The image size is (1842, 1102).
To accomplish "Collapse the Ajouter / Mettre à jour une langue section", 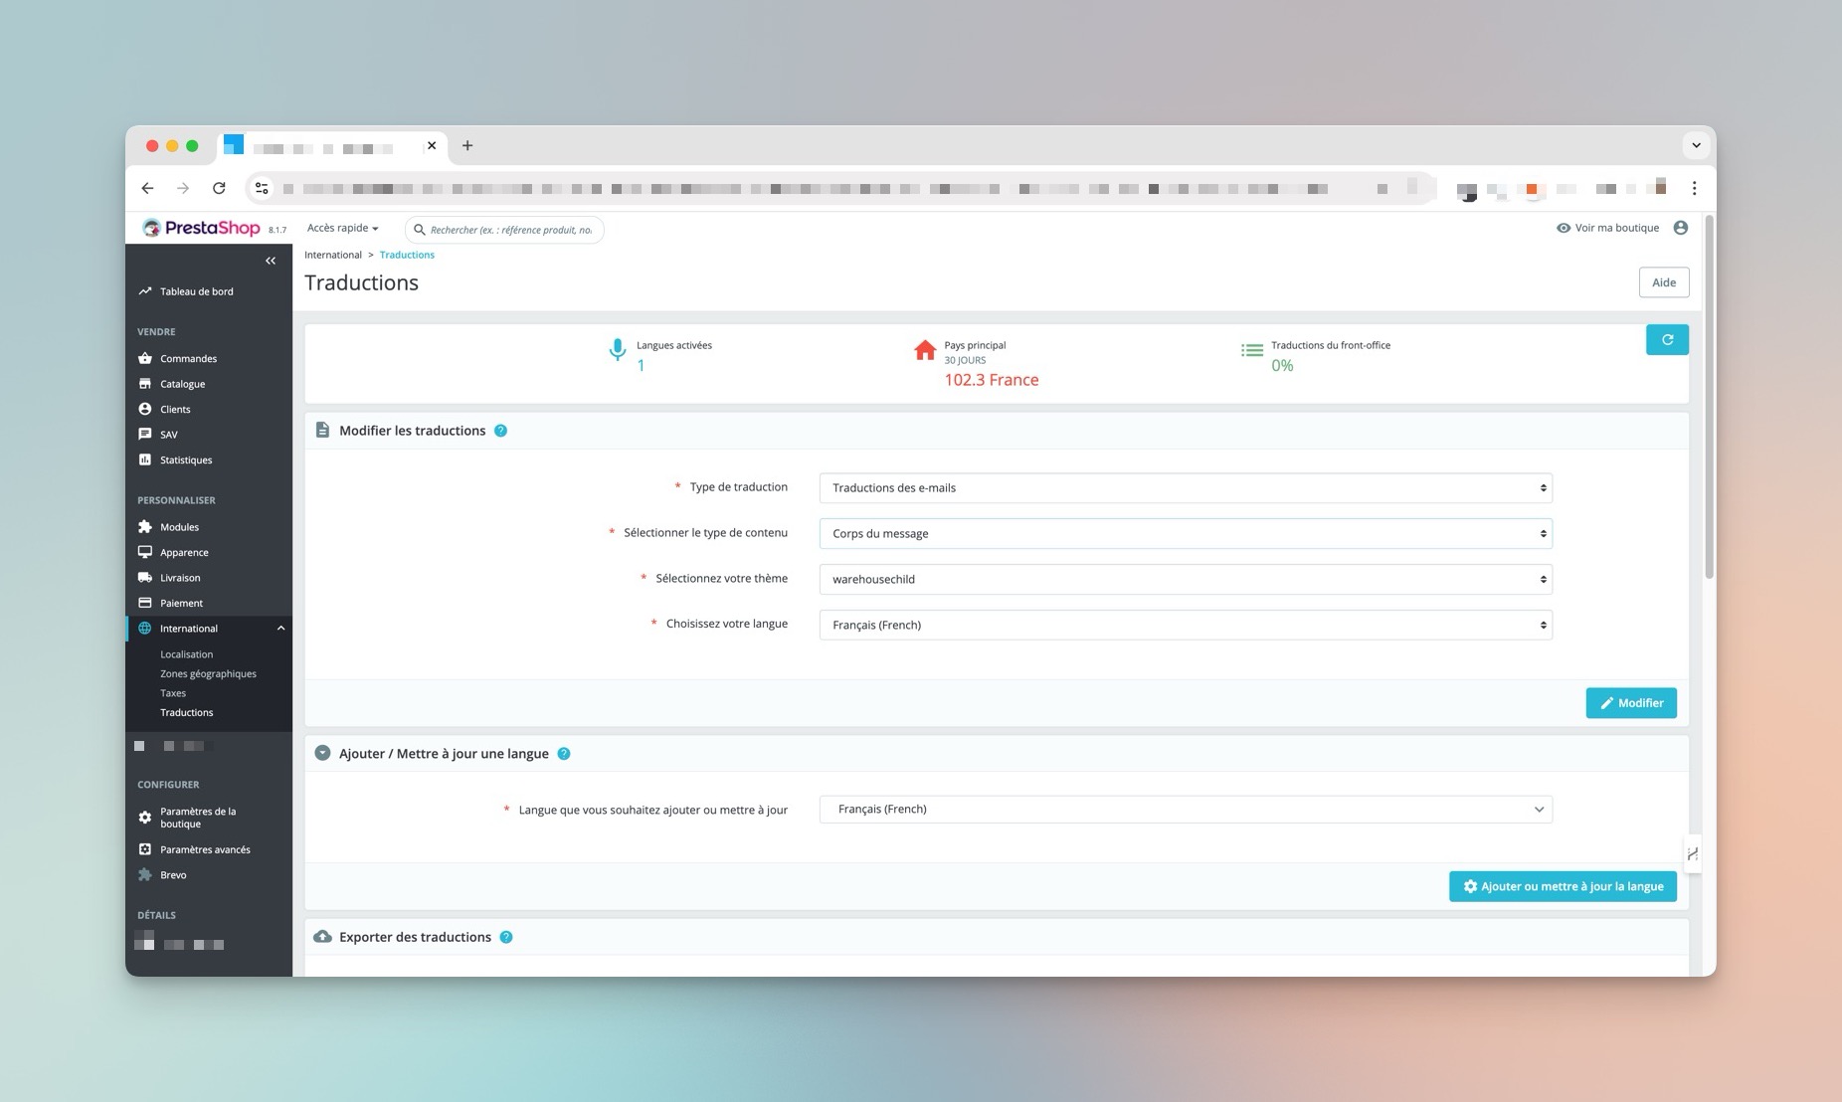I will click(322, 753).
